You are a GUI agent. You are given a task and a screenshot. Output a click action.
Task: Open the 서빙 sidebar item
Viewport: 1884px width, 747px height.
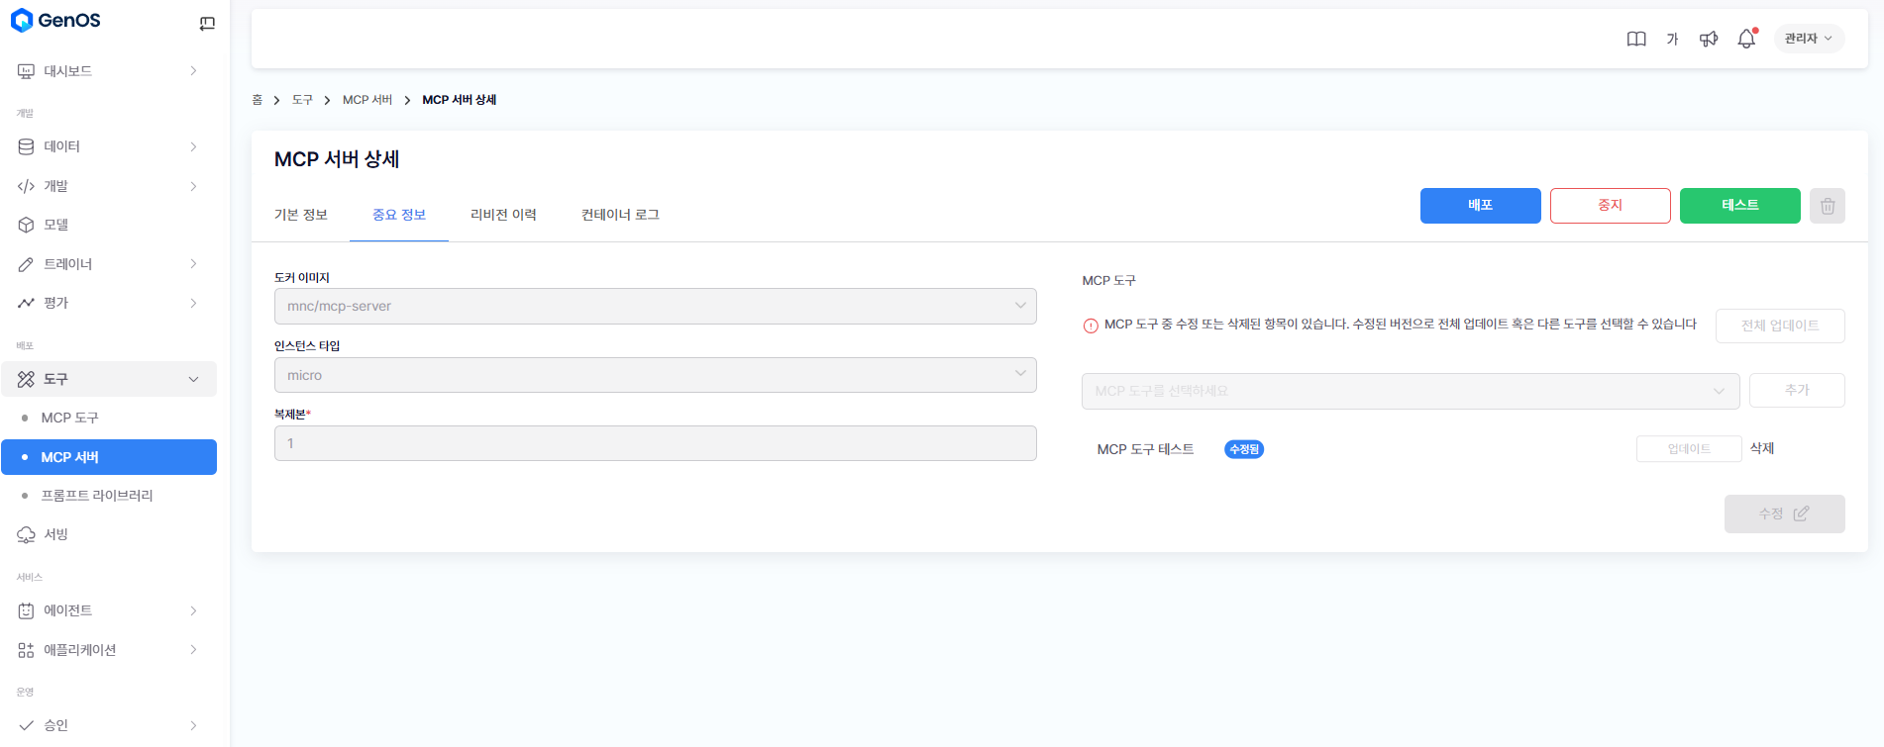tap(56, 534)
